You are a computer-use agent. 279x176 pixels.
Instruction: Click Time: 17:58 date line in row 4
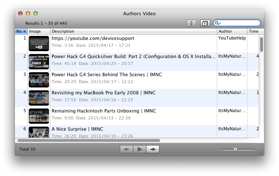tap(92, 100)
